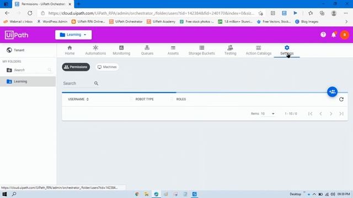This screenshot has height=198, width=353.
Task: Click the volume icon in system tray
Action: click(333, 194)
